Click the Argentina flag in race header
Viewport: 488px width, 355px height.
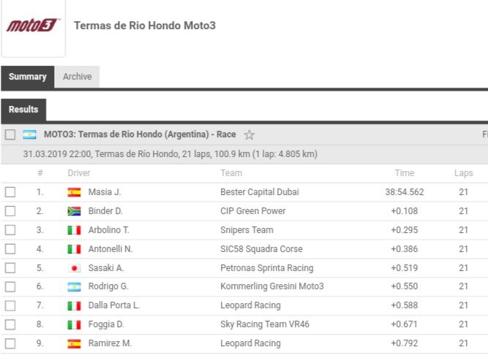coord(29,134)
